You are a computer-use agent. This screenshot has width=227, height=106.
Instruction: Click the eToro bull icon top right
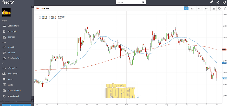point(224,2)
